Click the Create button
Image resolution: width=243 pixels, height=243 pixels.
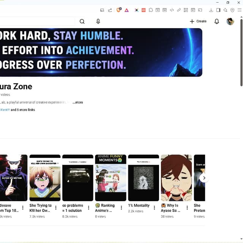click(x=198, y=21)
